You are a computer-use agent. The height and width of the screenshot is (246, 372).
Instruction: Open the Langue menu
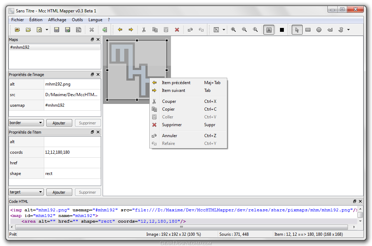tap(95, 20)
